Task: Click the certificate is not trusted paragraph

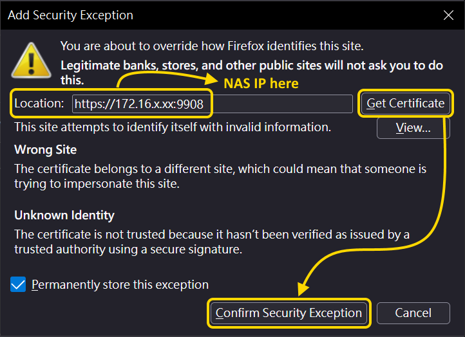Action: point(212,242)
